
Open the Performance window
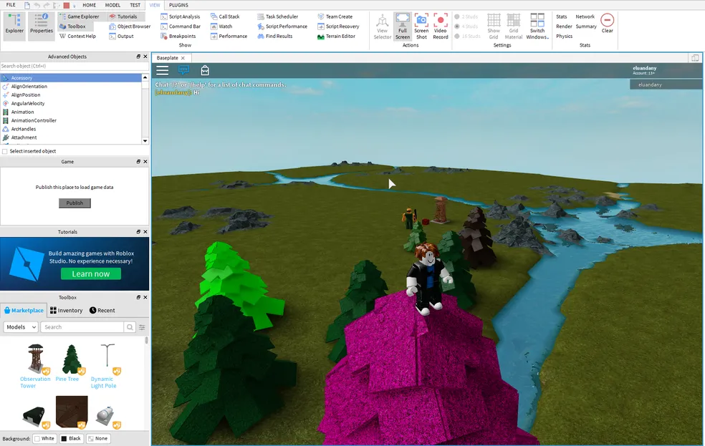click(x=229, y=37)
